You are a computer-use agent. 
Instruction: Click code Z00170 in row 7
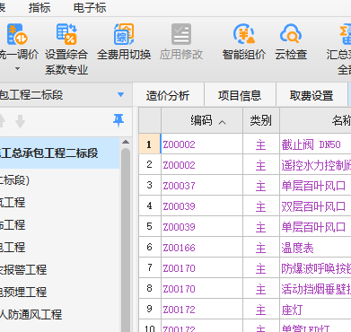[x=180, y=268]
